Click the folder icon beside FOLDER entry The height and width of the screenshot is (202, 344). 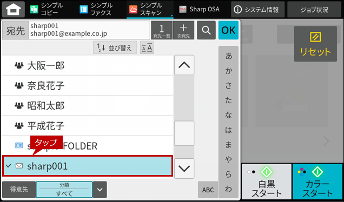pyautogui.click(x=19, y=145)
